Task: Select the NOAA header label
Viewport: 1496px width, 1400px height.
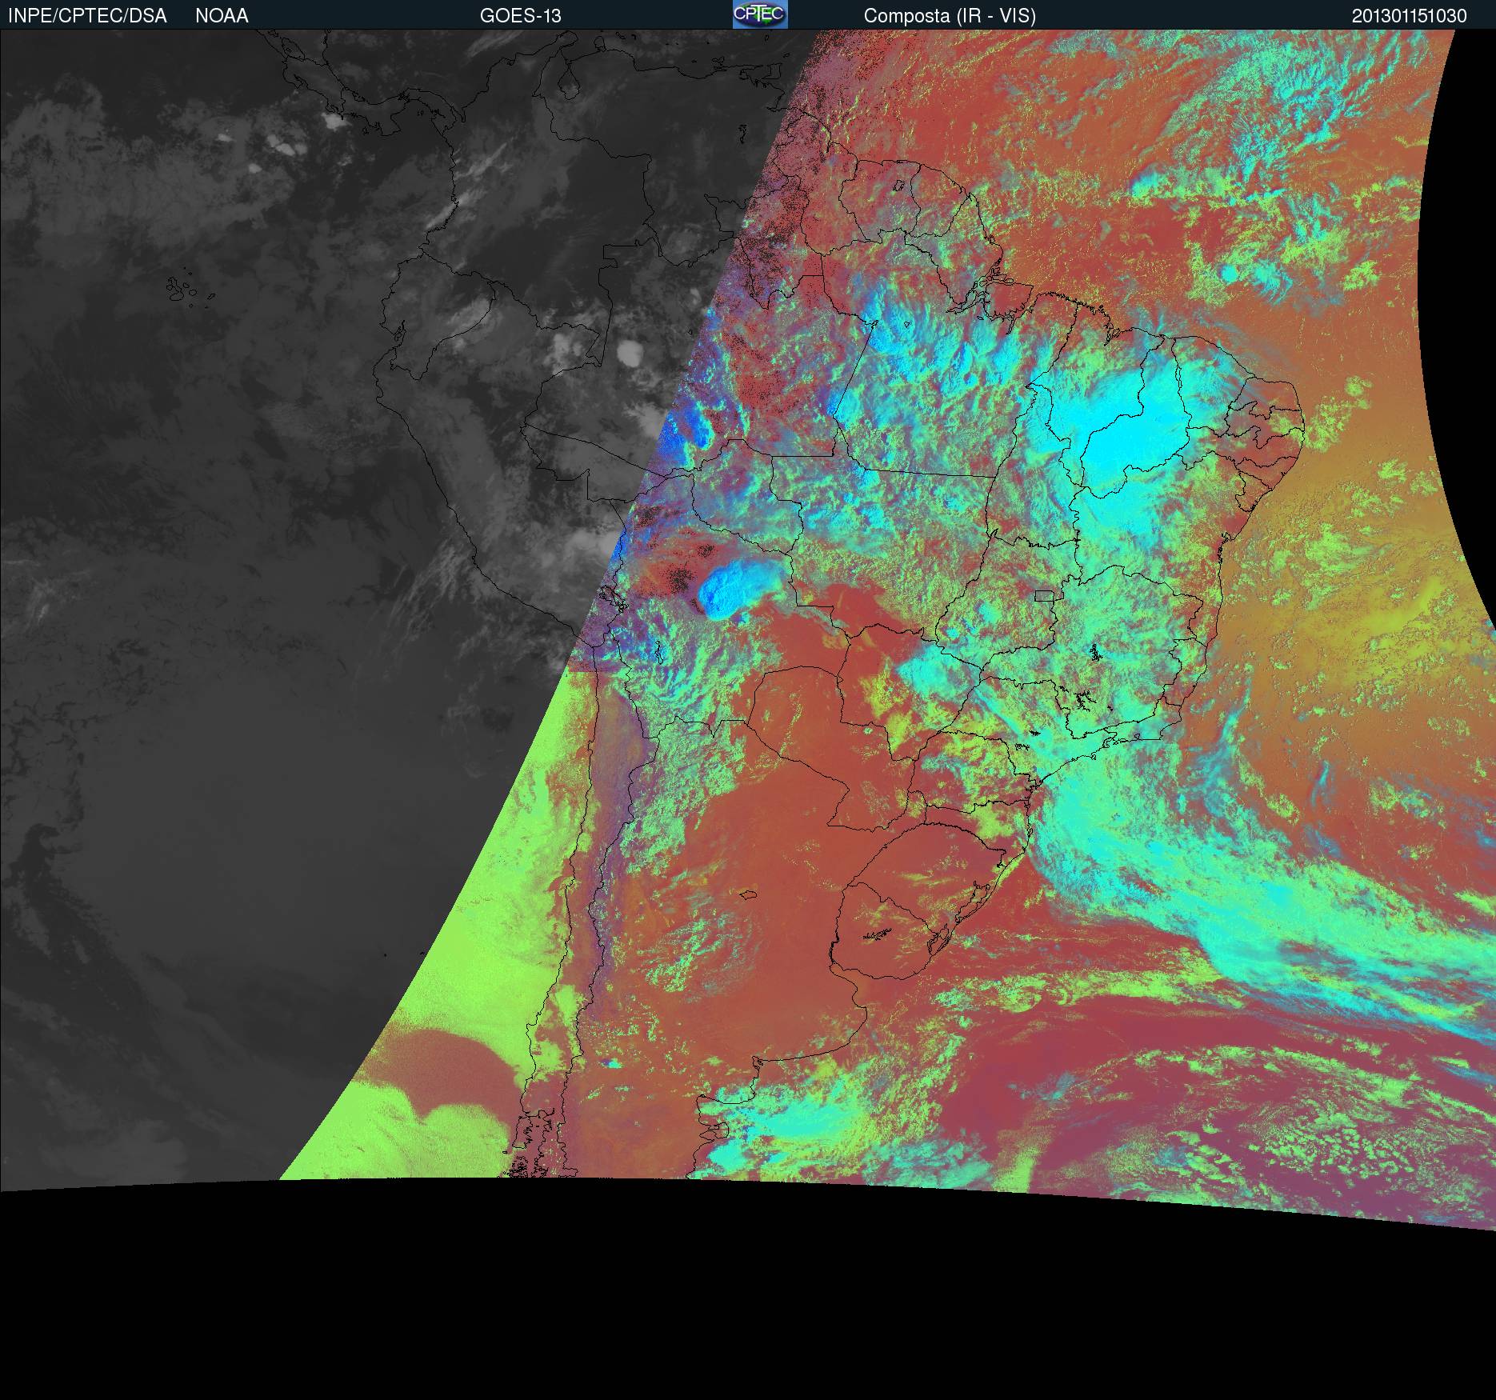Action: click(222, 16)
